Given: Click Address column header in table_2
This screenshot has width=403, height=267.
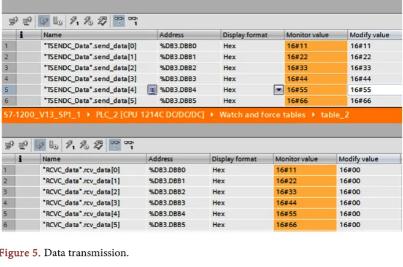Looking at the screenshot, I should click(x=178, y=159).
